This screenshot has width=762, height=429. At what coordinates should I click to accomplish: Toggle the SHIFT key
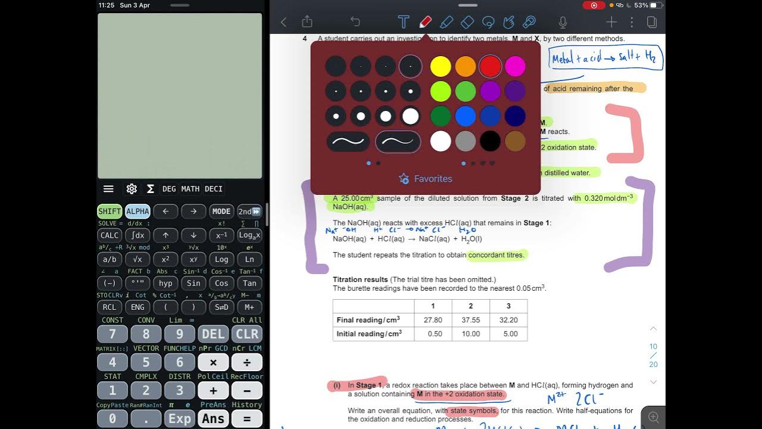click(110, 212)
